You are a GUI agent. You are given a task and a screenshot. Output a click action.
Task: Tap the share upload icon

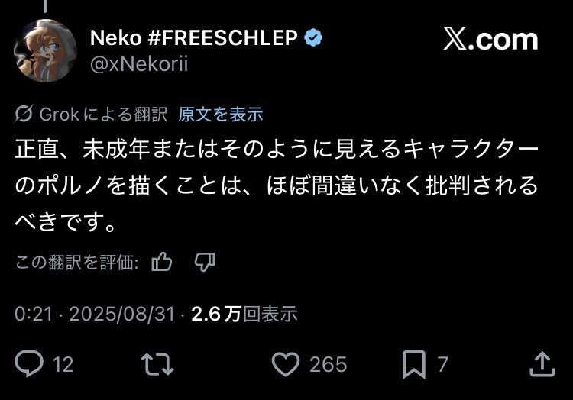click(x=542, y=364)
